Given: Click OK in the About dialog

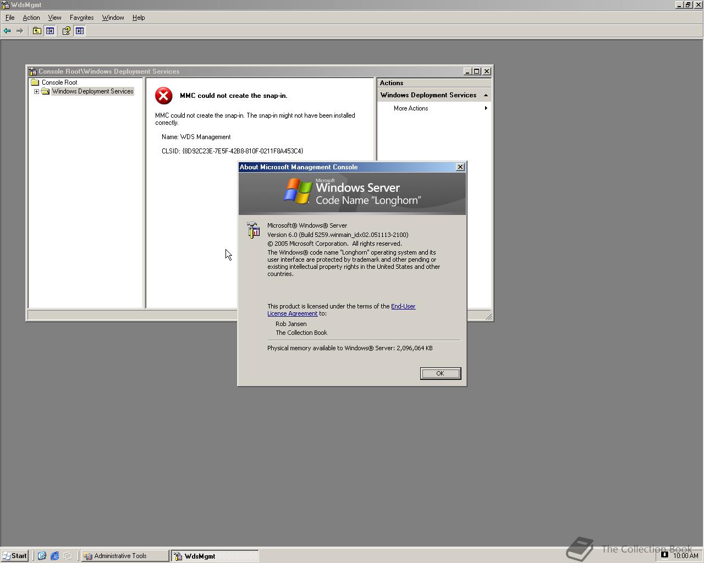Looking at the screenshot, I should coord(441,373).
